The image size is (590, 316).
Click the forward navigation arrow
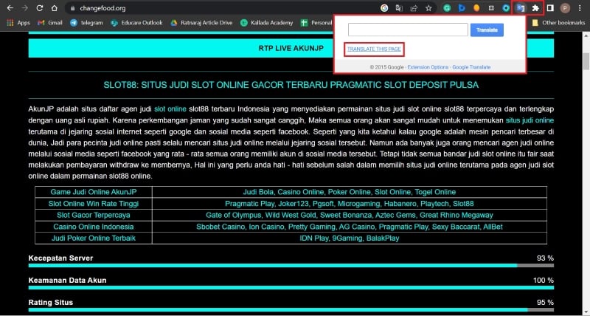[x=25, y=8]
